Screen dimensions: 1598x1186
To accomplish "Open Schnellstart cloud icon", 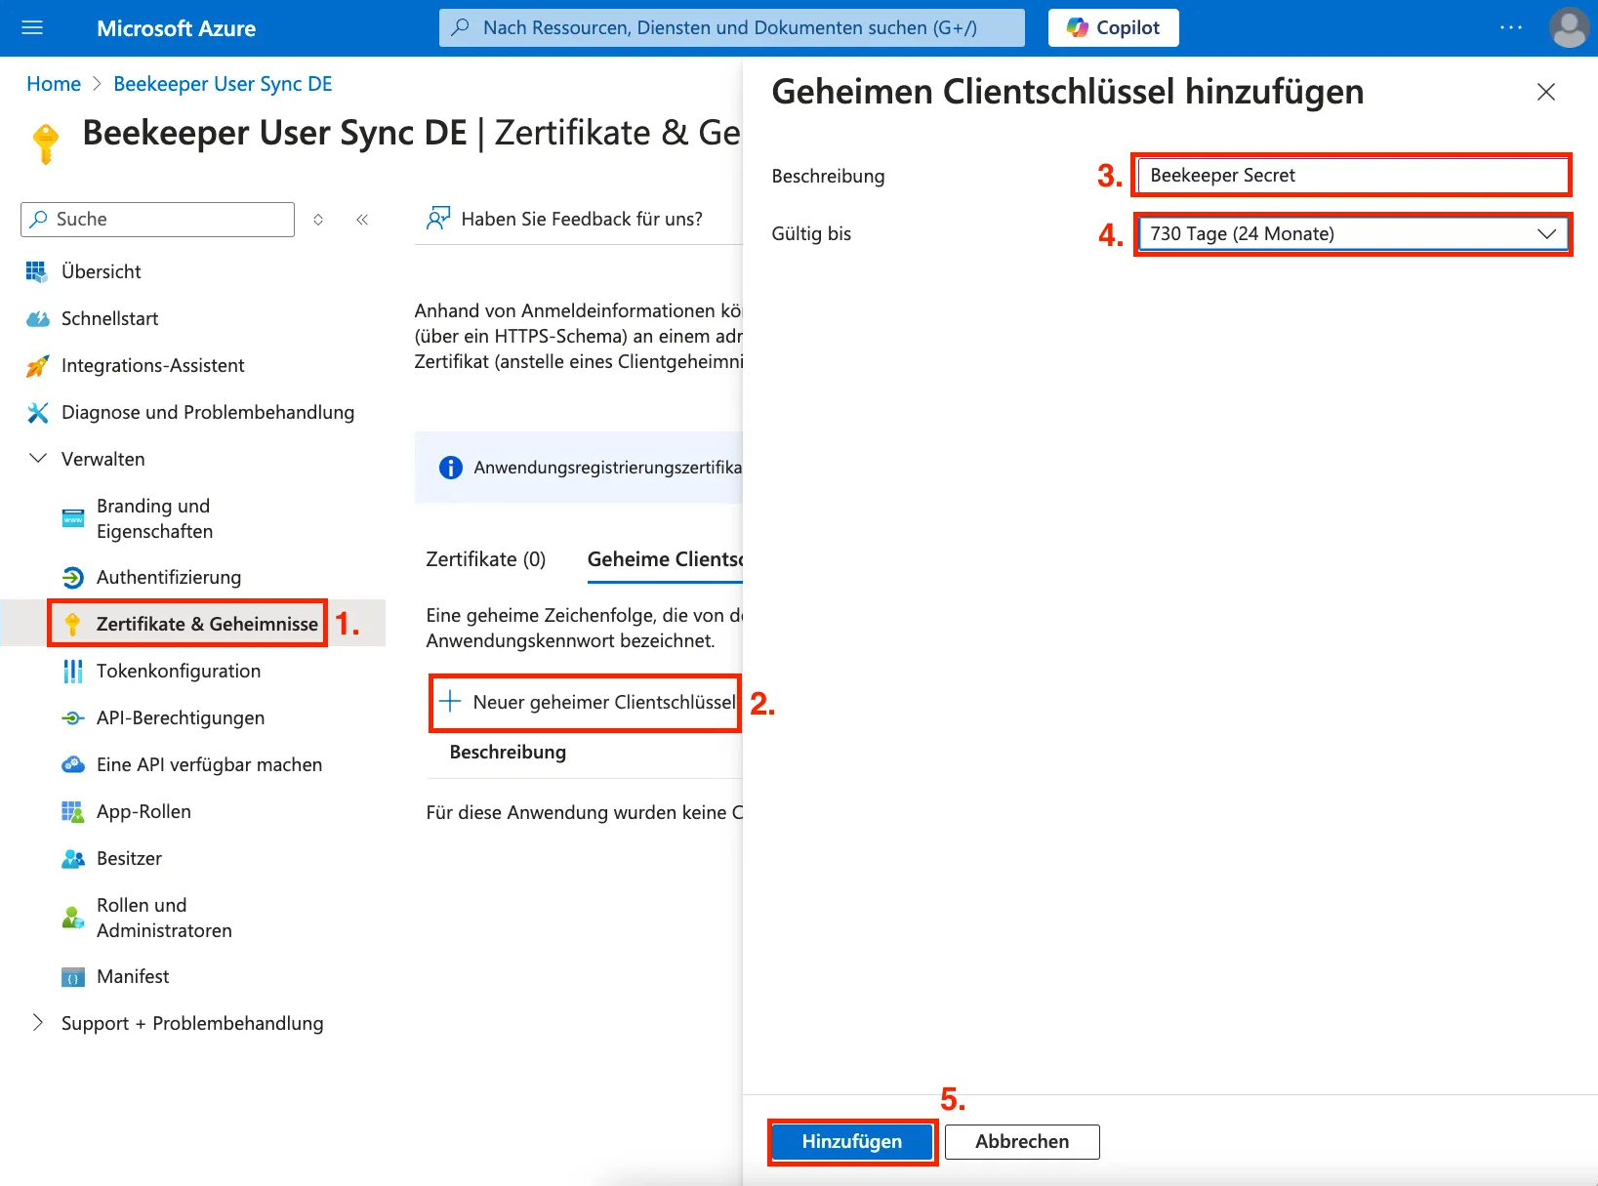I will coord(37,319).
